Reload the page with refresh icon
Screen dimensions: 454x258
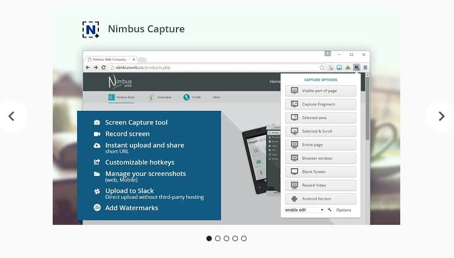104,67
